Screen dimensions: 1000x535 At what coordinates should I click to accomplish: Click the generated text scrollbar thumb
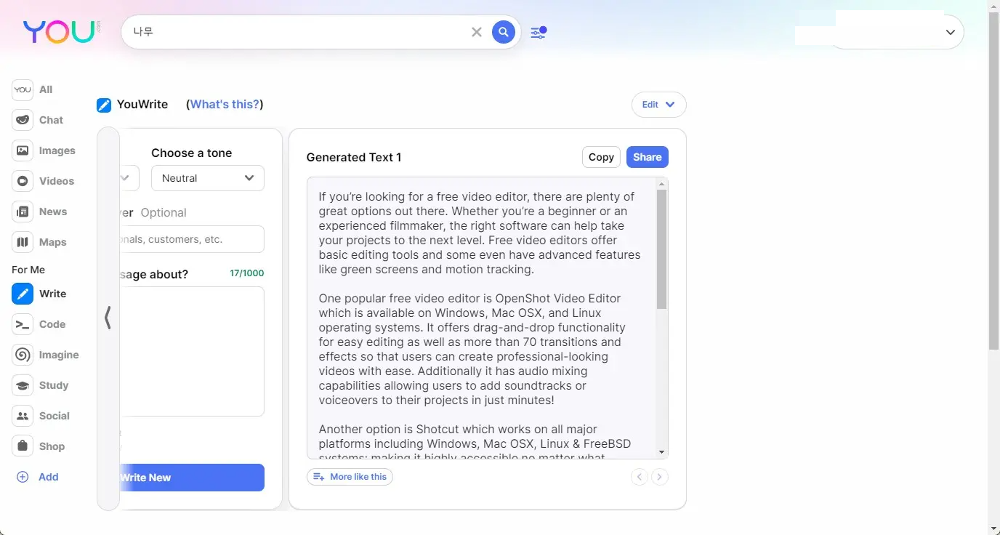click(x=661, y=249)
